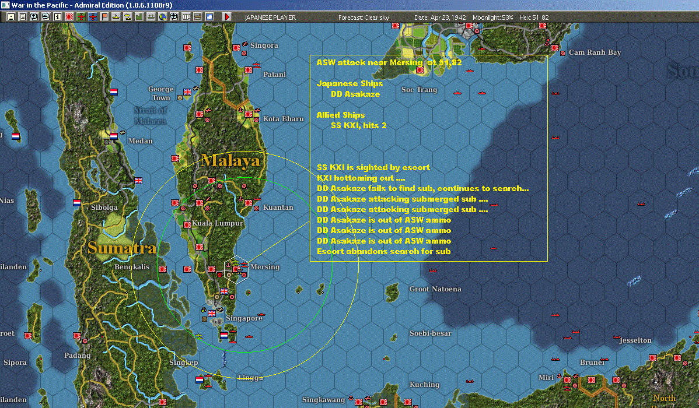Click the Brunei map label
The height and width of the screenshot is (408, 699).
point(592,363)
